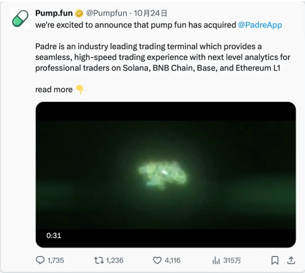
Task: Click the 1,236 repost count
Action: pos(114,260)
